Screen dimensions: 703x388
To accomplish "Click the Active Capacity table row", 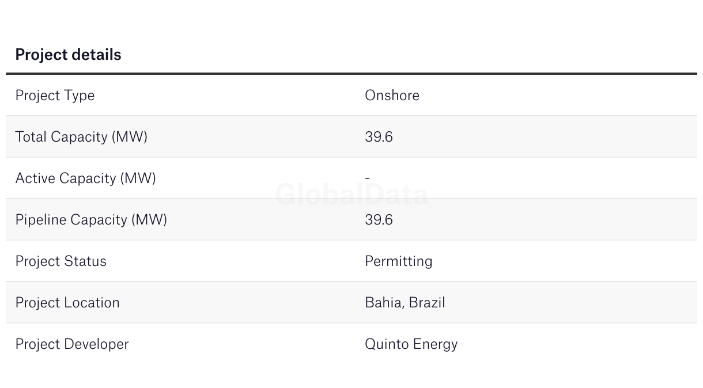I will pos(352,178).
